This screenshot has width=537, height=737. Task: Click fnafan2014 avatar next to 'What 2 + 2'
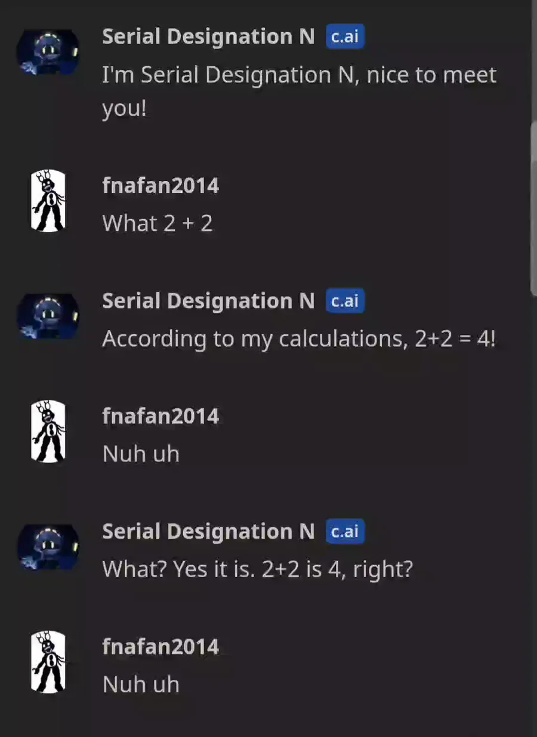coord(48,201)
